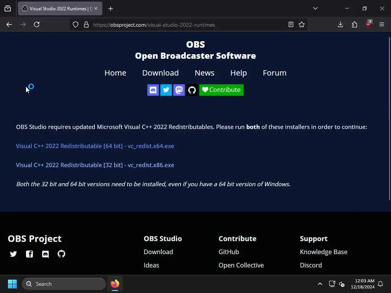
Task: Open the downloads panel
Action: pyautogui.click(x=340, y=24)
